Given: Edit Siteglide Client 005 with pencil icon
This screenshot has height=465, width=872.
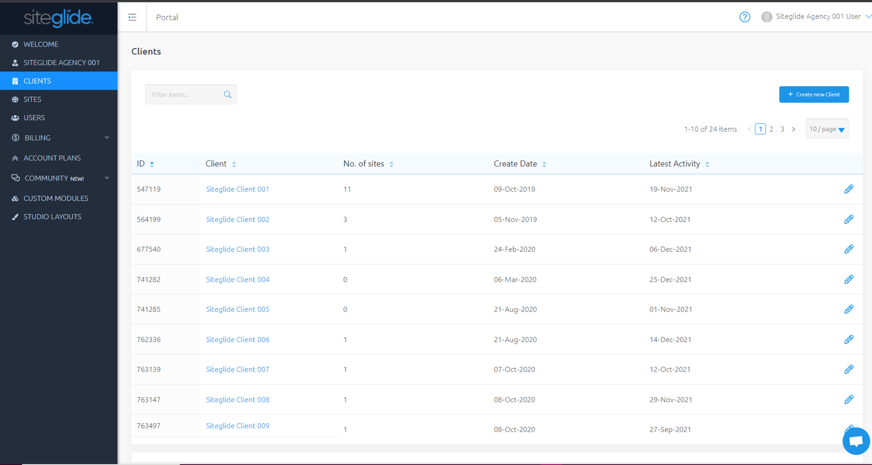Looking at the screenshot, I should coord(849,310).
